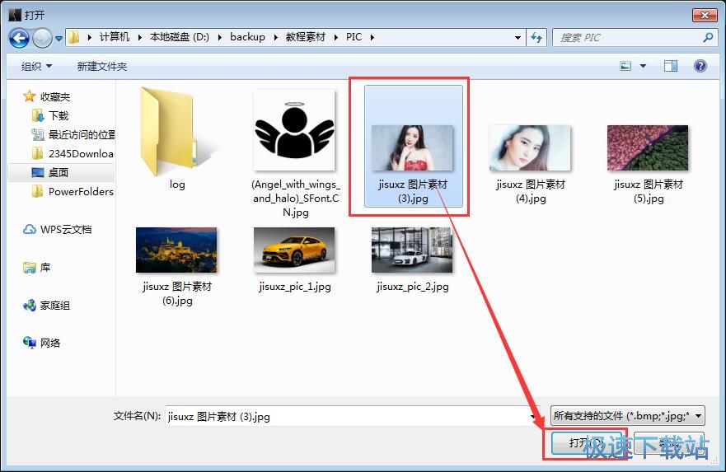This screenshot has height=472, width=726.
Task: Select 网络 in navigation pane
Action: (x=50, y=343)
